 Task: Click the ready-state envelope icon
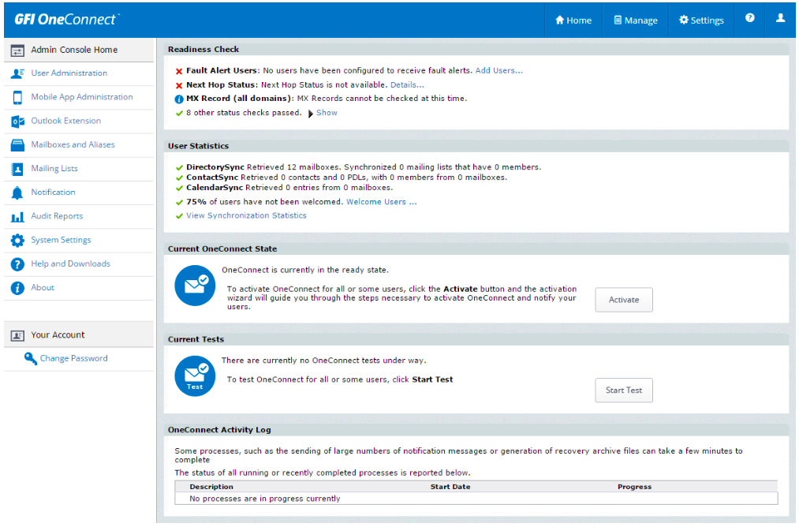[195, 286]
